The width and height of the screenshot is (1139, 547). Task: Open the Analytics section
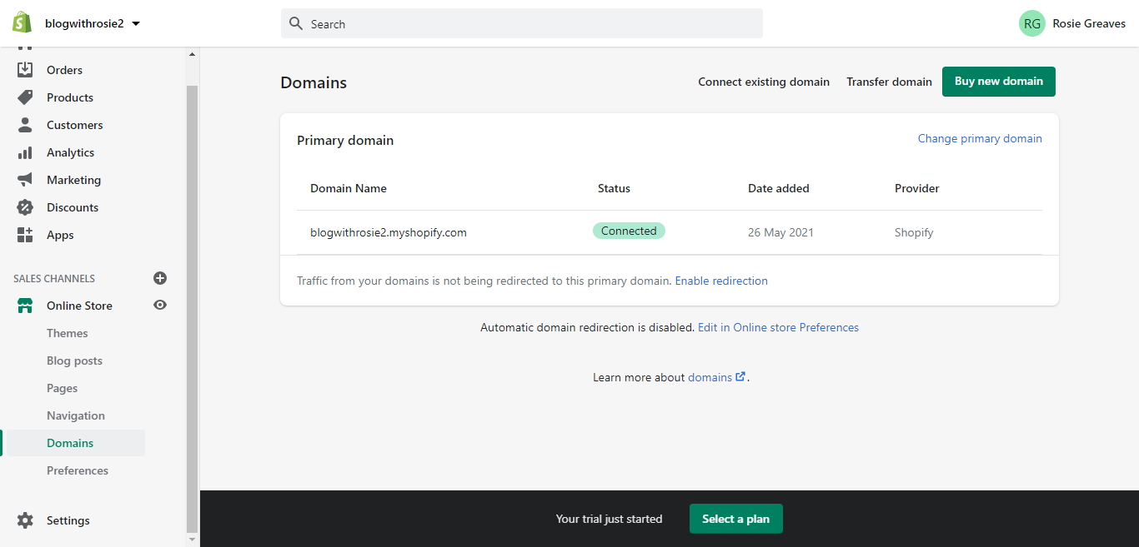click(x=70, y=152)
